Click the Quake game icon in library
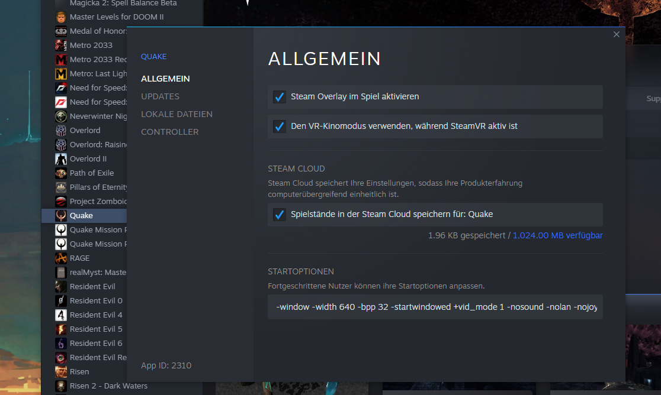The image size is (661, 395). tap(60, 216)
